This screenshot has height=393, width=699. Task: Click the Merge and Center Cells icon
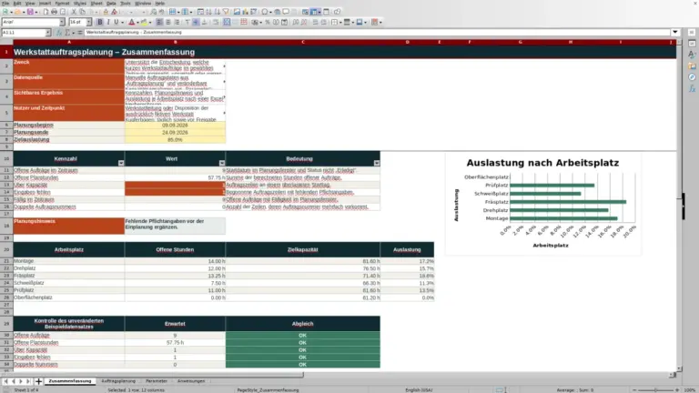coord(227,22)
